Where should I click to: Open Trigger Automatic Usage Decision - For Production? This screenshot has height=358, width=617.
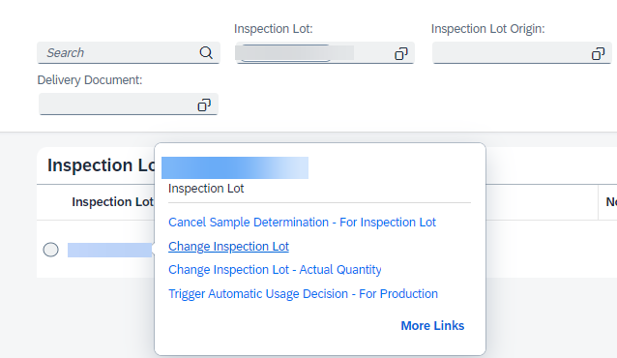[x=303, y=294]
